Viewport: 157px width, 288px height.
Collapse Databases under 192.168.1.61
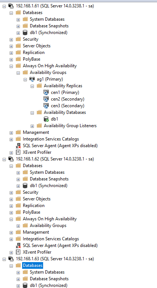pyautogui.click(x=11, y=13)
